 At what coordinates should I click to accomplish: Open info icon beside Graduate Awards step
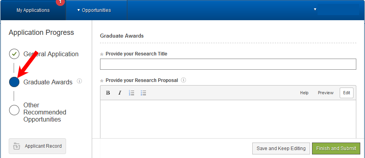[x=79, y=81]
